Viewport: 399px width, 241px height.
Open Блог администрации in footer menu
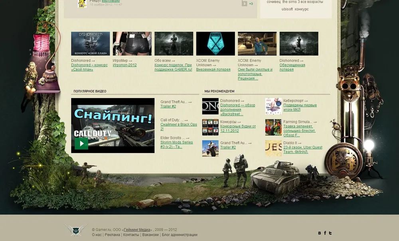180,235
